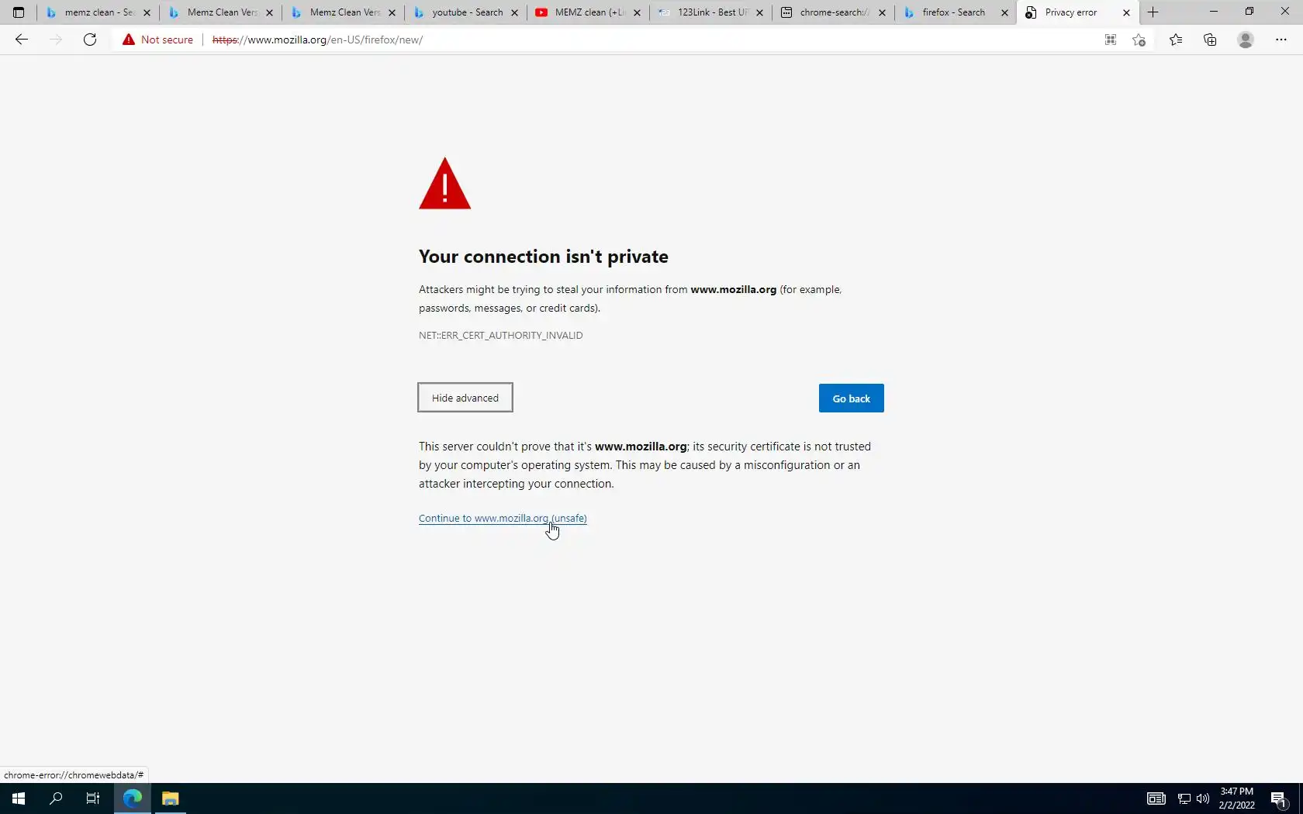
Task: Click the Hide advanced button
Action: (x=465, y=398)
